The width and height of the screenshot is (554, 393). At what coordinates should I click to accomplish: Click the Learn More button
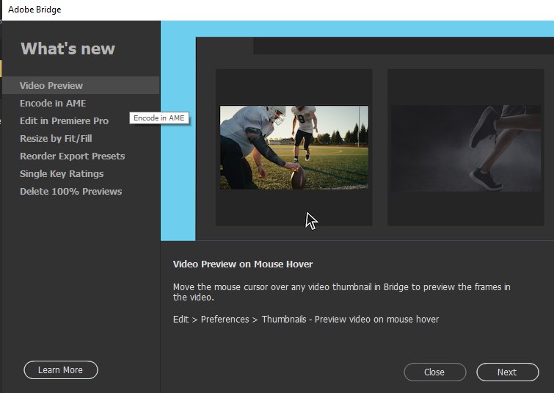click(x=61, y=370)
